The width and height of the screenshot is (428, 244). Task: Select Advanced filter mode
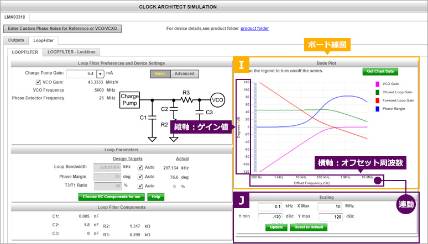(185, 74)
